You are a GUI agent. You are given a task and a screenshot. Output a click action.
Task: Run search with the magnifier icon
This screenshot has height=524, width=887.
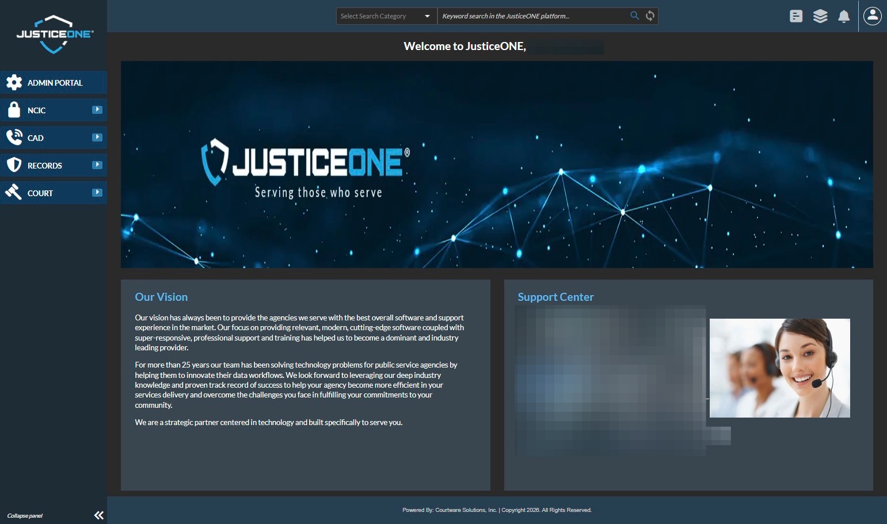tap(634, 16)
